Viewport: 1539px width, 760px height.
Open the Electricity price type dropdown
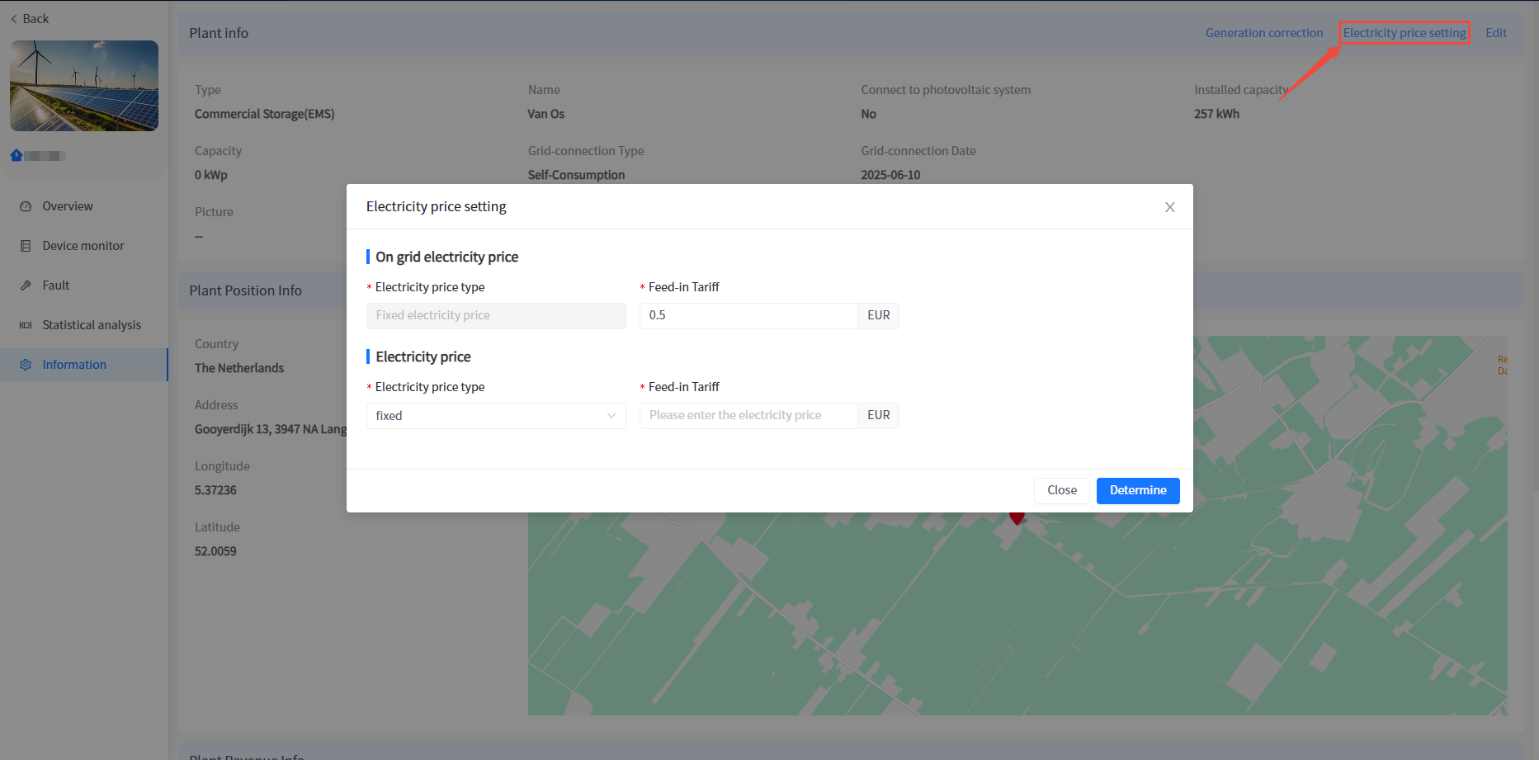[495, 416]
